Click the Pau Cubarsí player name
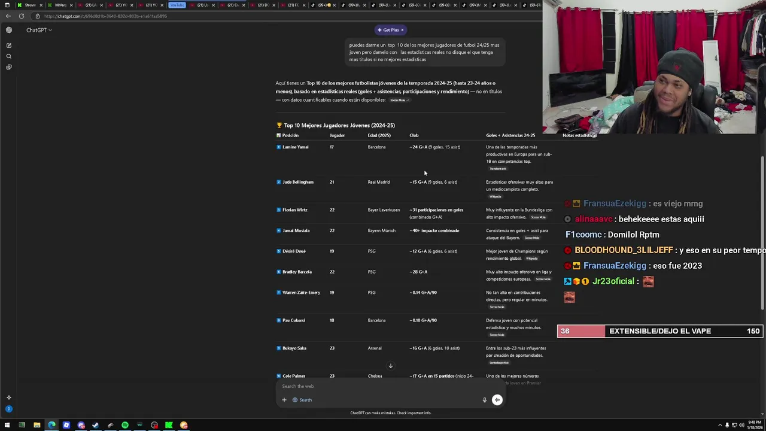Screen dimensions: 766x431 (x=294, y=320)
